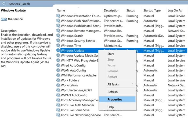Image resolution: width=188 pixels, height=120 pixels.
Task: Click Maintains d... description of Windows Time
Action: pyautogui.click(x=113, y=45)
